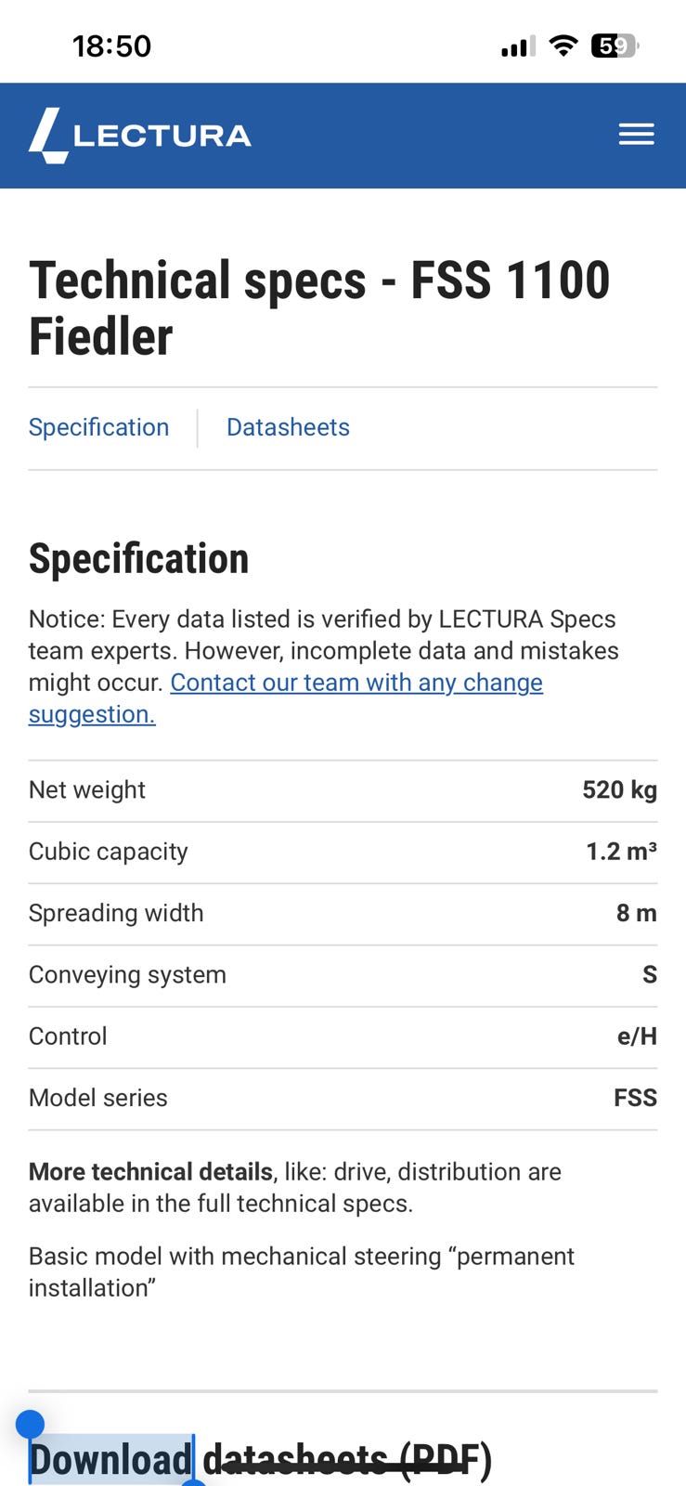
Task: Tap the 'Technical specs - FSS 1100 Fiedler' title
Action: coord(318,307)
